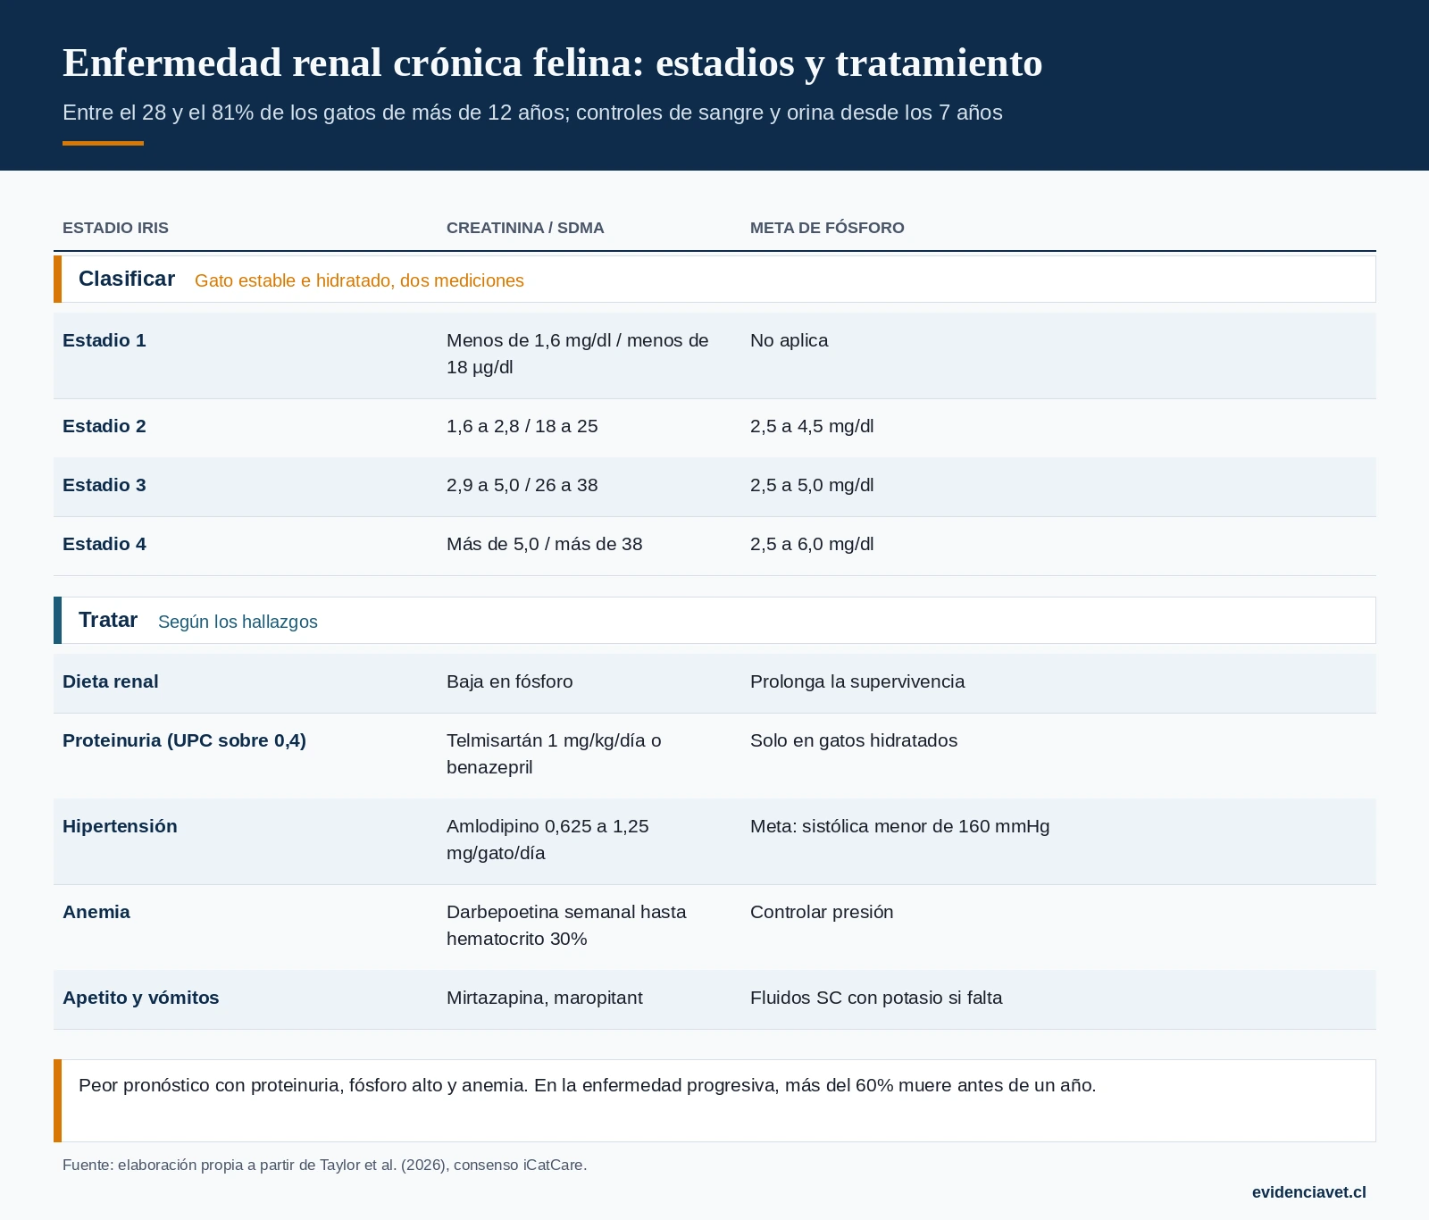This screenshot has width=1429, height=1220.
Task: Click the 'Según los hallazgos' subtitle
Action: point(238,622)
